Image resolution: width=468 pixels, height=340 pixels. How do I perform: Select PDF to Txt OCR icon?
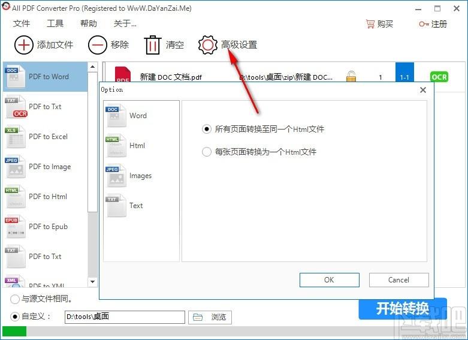click(16, 107)
